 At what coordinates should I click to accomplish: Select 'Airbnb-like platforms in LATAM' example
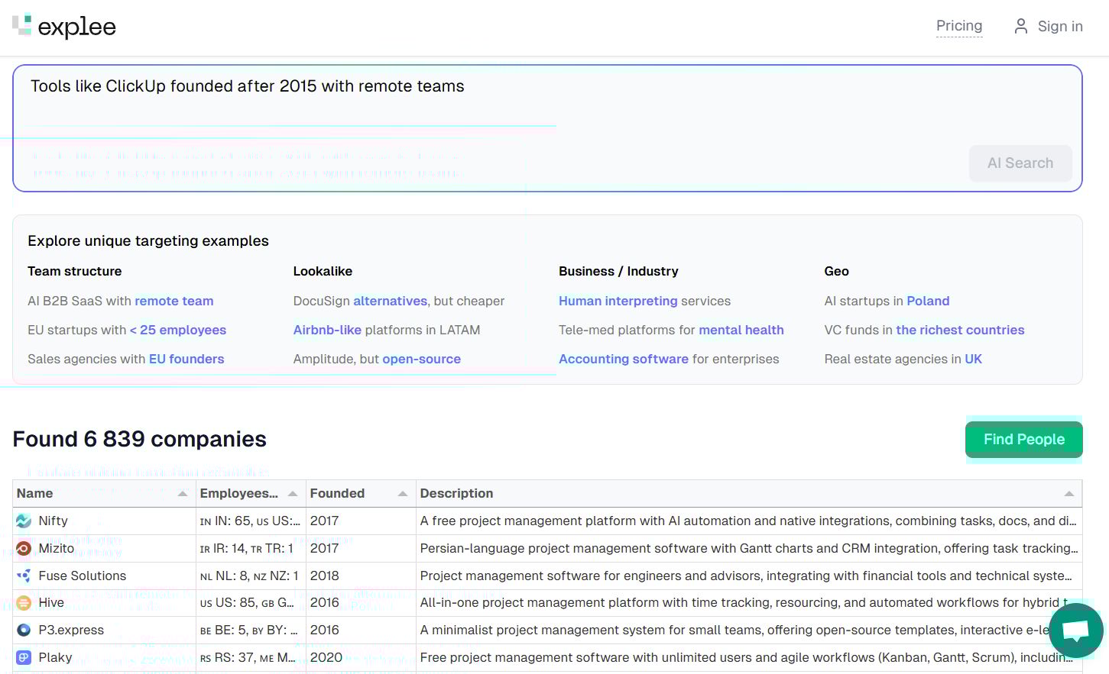point(387,330)
